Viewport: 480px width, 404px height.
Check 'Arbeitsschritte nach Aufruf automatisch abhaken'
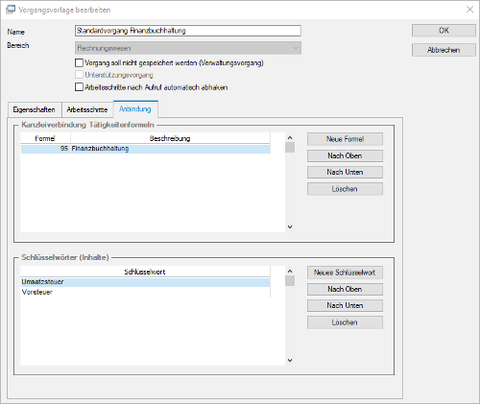[x=79, y=87]
